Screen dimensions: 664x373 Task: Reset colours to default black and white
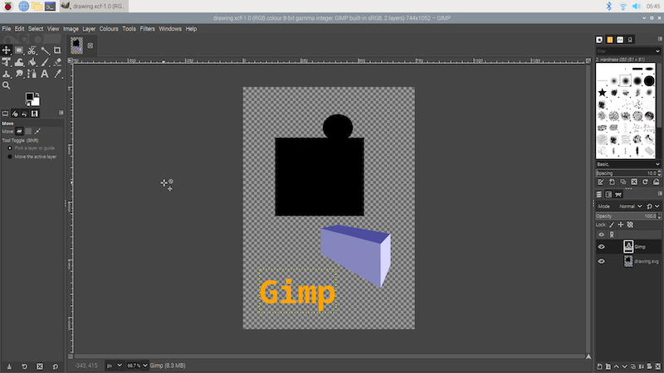coord(27,104)
